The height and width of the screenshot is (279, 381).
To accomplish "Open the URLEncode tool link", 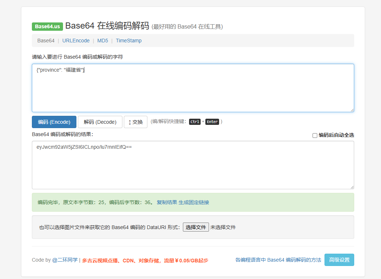I will coord(76,41).
